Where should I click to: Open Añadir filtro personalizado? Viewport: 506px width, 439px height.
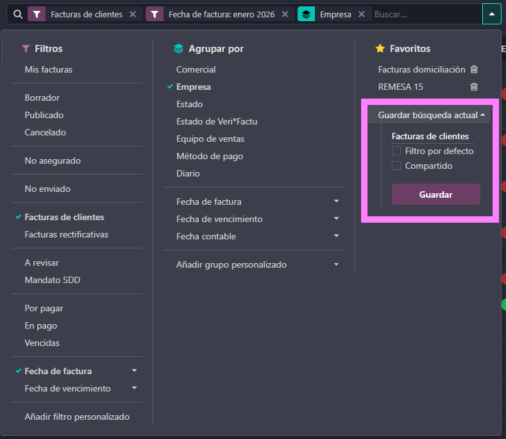[77, 417]
